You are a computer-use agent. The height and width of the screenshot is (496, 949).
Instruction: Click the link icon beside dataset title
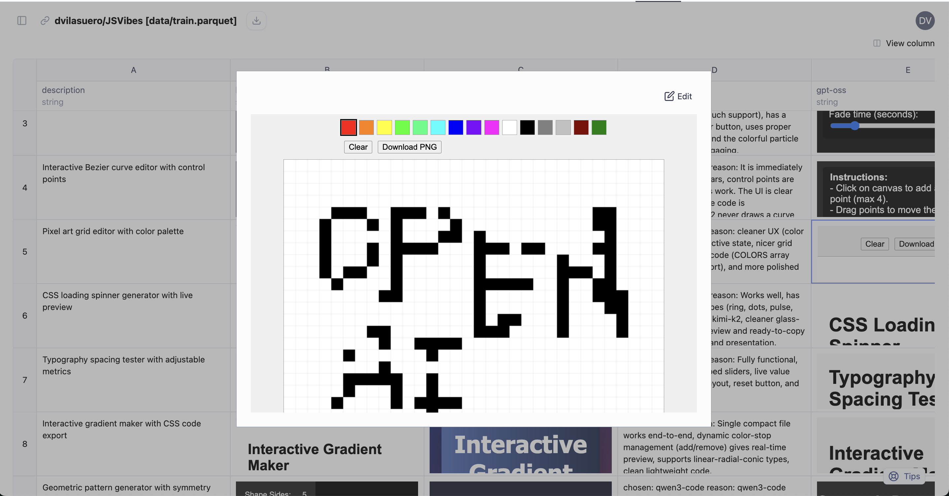pyautogui.click(x=45, y=21)
